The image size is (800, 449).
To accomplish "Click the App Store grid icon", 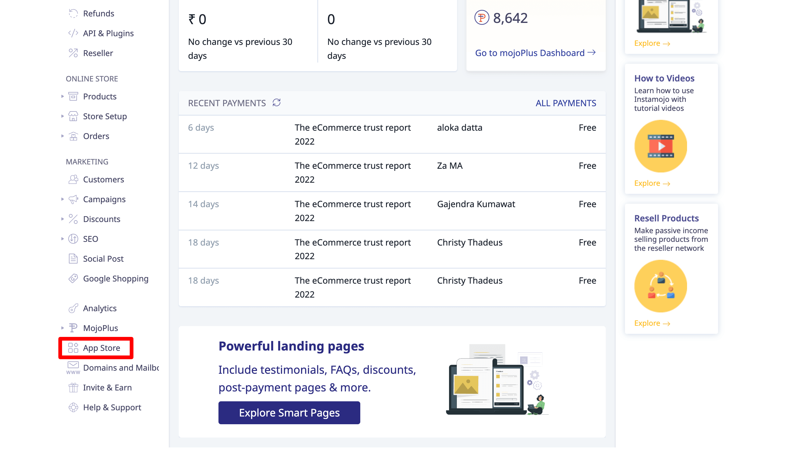I will click(73, 348).
